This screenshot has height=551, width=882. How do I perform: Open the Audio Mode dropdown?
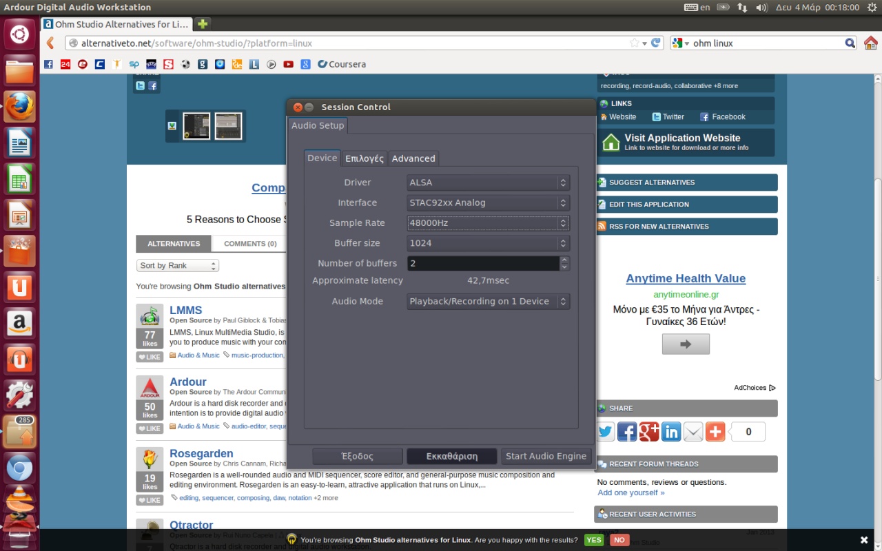pos(488,302)
